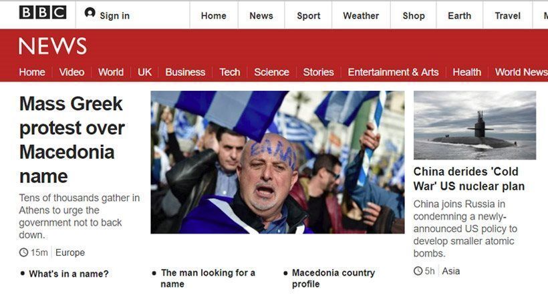This screenshot has height=305, width=548.
Task: Click the clock icon beside 15m
Action: [x=23, y=252]
